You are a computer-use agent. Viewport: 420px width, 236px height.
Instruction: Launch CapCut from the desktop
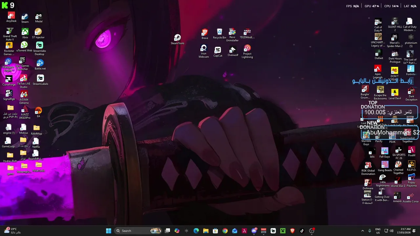click(x=218, y=52)
